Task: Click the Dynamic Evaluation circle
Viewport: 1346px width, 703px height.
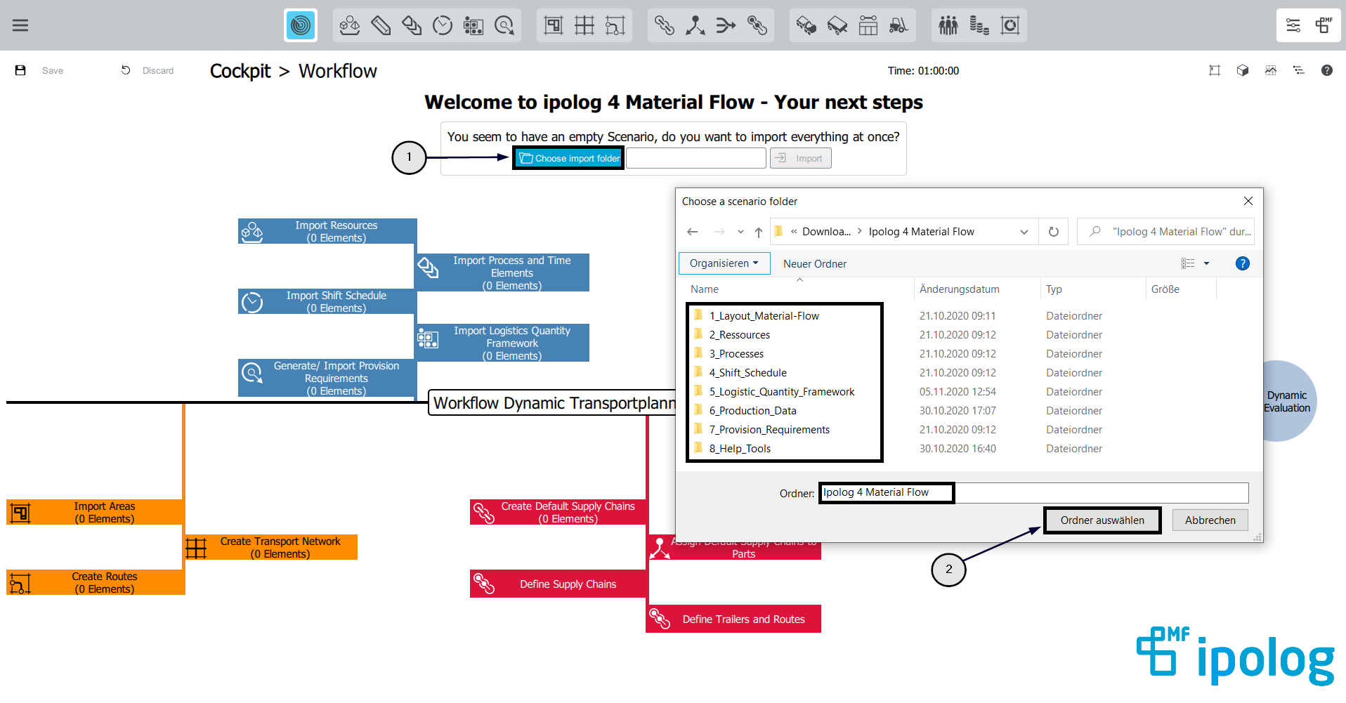Action: click(x=1287, y=401)
